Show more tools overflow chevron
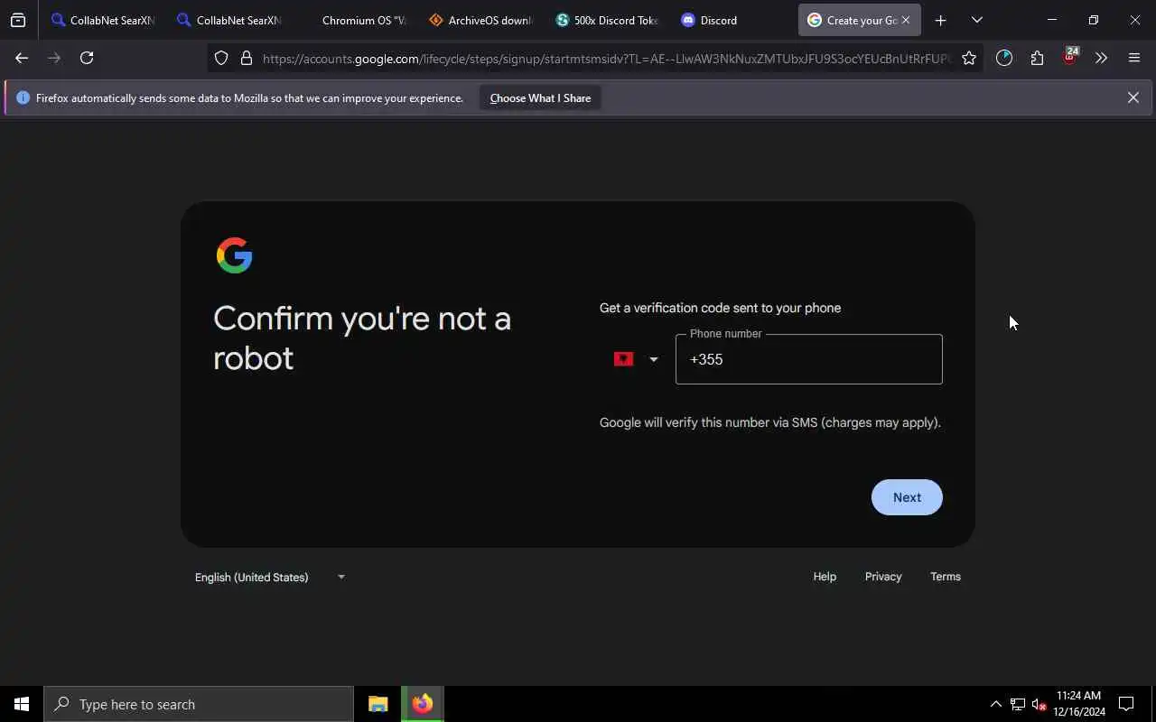Viewport: 1156px width, 722px height. tap(1101, 58)
